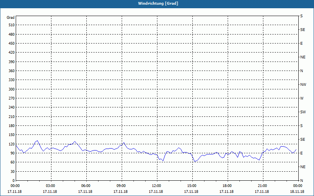Click the E compass label beside the 450 gridline
314x196 pixels.
point(301,44)
